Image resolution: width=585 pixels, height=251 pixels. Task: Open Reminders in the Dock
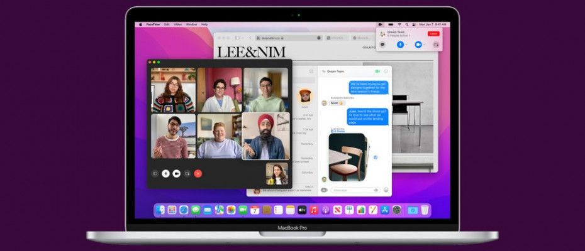click(x=278, y=210)
